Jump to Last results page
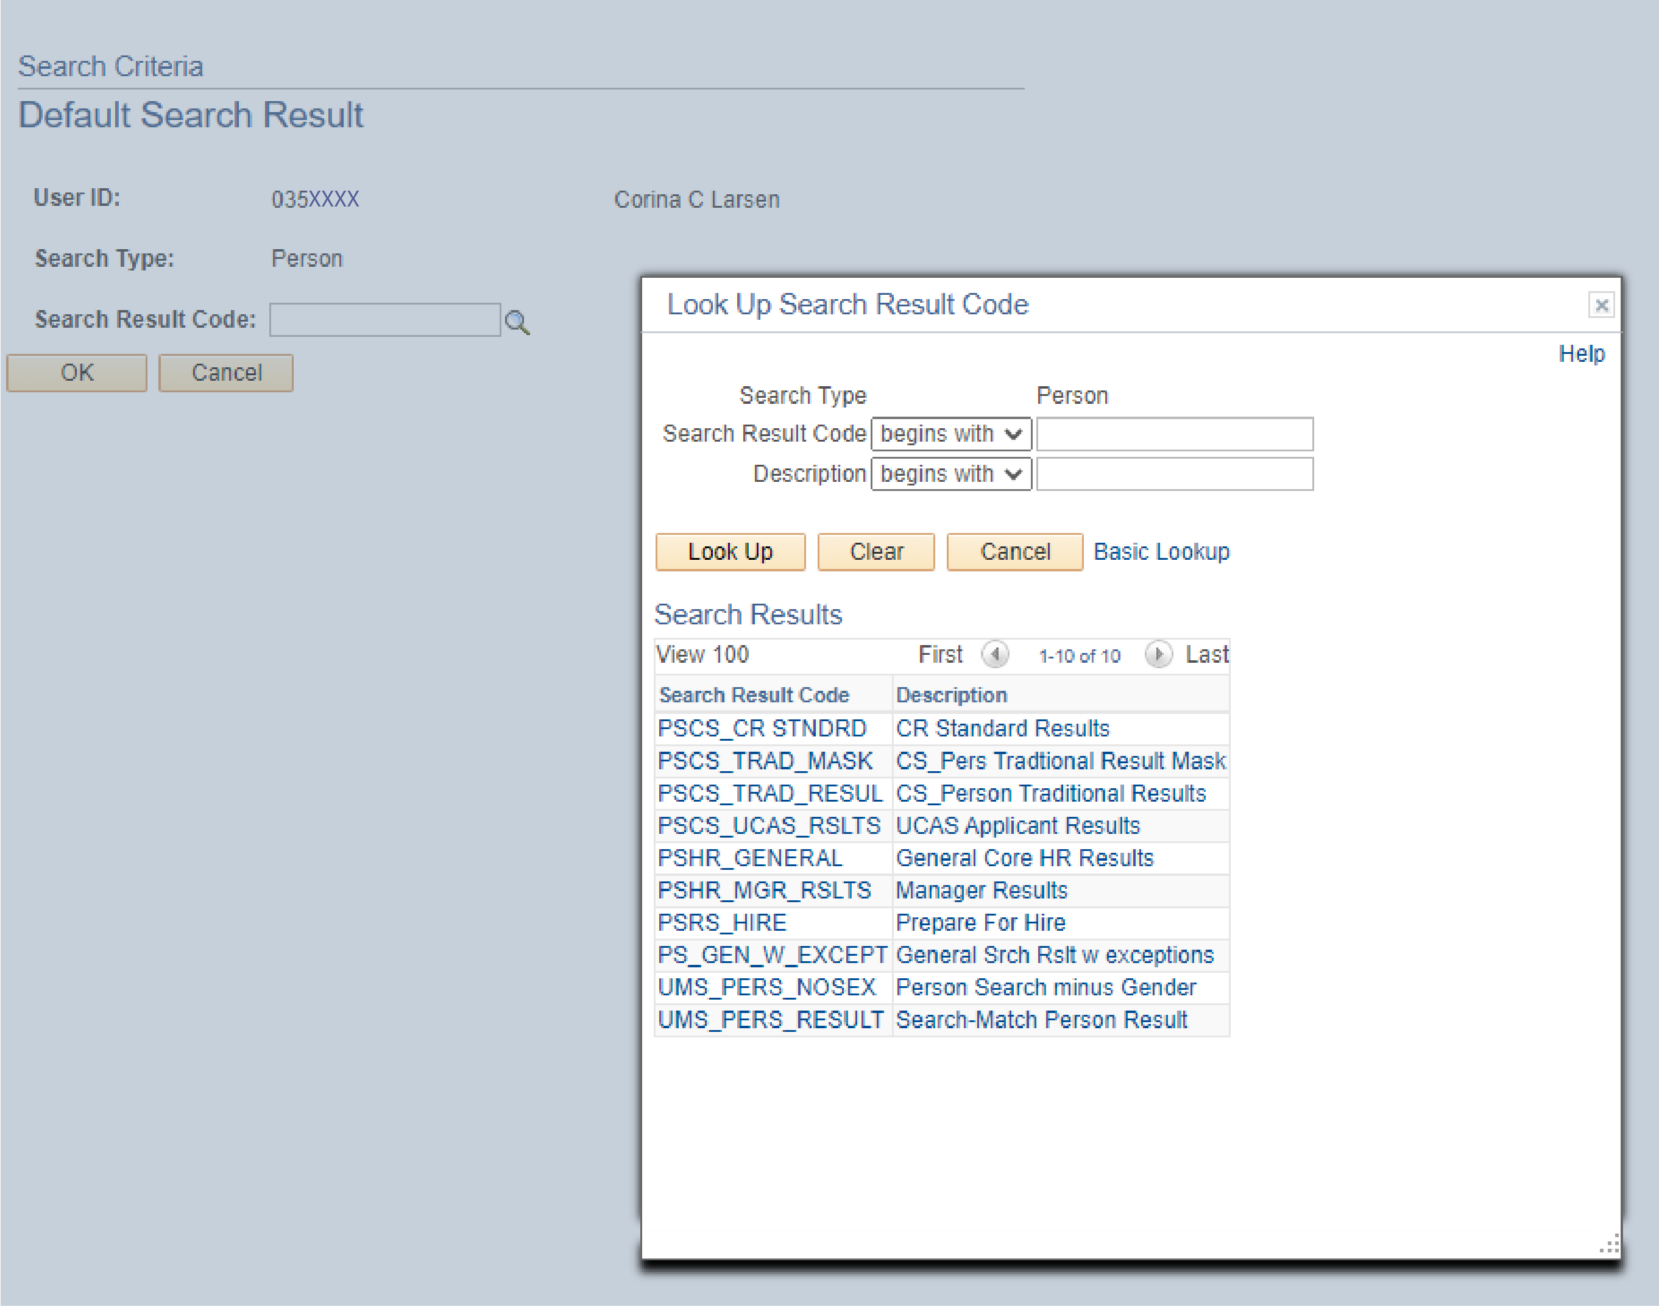1659x1306 pixels. pyautogui.click(x=1207, y=655)
